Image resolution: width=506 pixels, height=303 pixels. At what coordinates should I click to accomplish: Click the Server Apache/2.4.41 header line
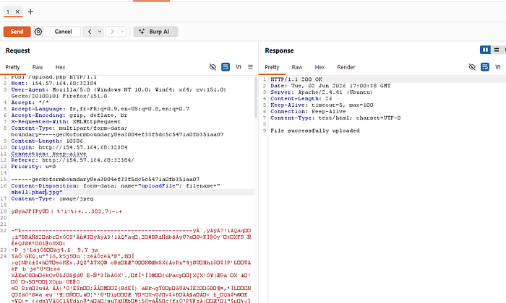322,92
